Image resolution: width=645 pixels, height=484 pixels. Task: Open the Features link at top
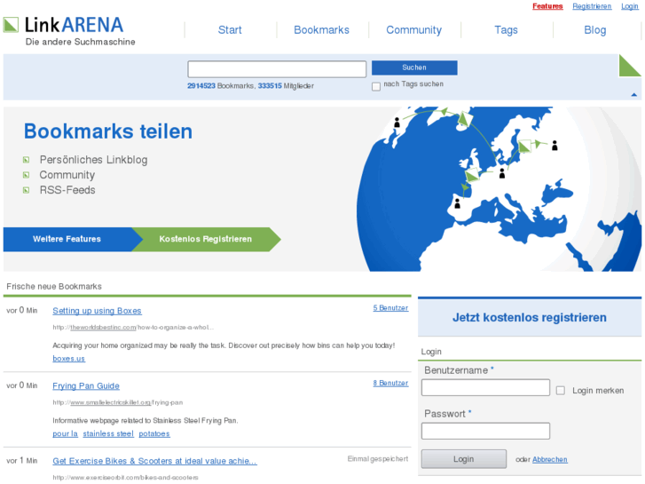(x=547, y=6)
